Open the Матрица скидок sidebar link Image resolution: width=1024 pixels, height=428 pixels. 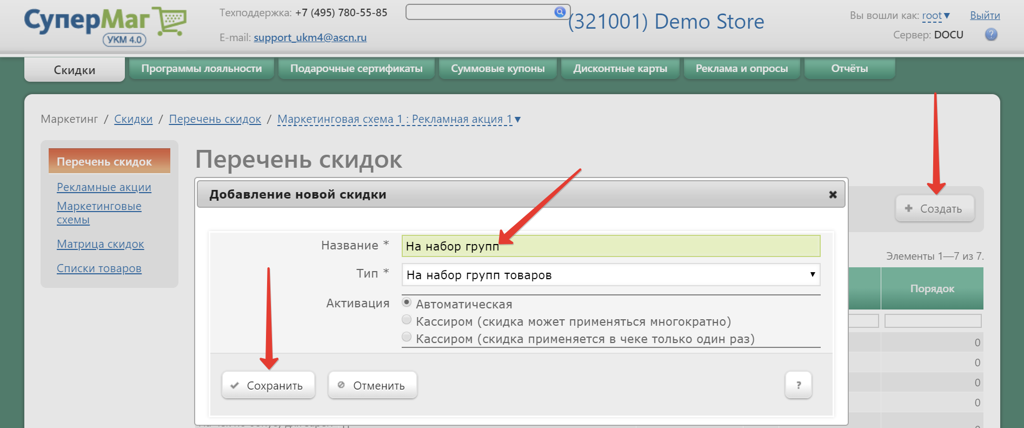click(101, 244)
